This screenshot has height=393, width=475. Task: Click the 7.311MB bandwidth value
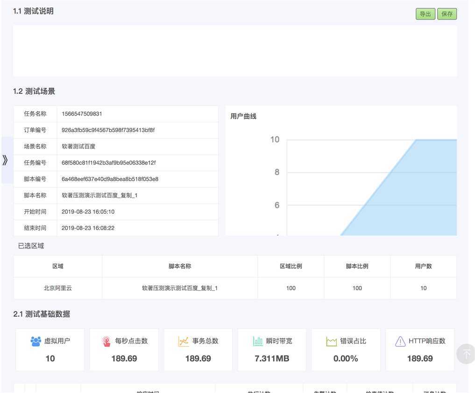click(272, 359)
